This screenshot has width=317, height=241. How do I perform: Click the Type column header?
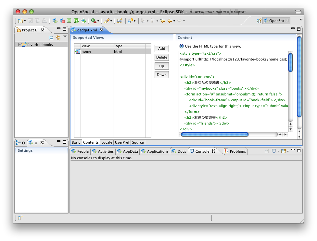[129, 46]
